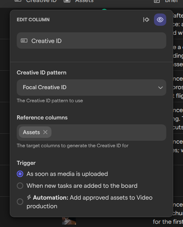Click the 'EDIT COLUMN' panel title
This screenshot has width=183, height=227.
(x=33, y=20)
